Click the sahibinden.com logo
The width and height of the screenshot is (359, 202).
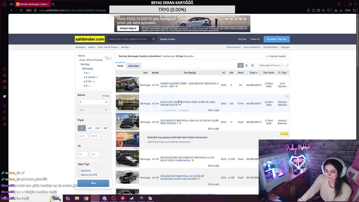pos(90,39)
